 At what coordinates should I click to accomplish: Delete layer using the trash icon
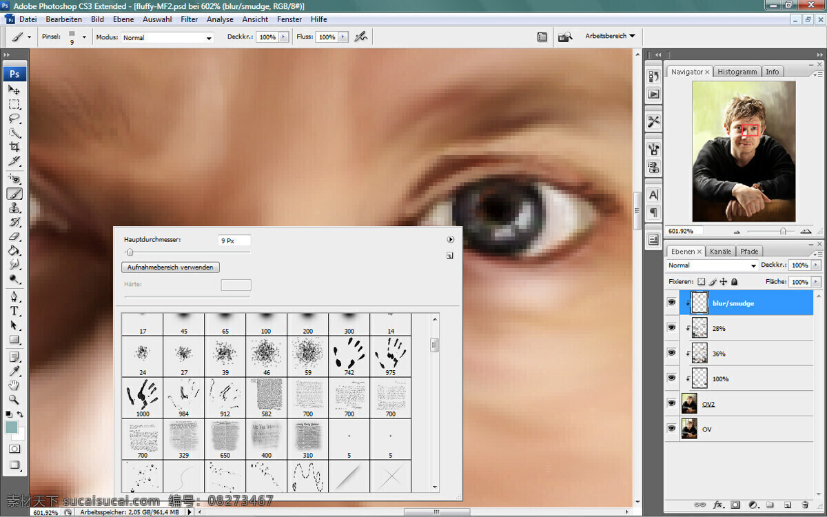coord(804,505)
